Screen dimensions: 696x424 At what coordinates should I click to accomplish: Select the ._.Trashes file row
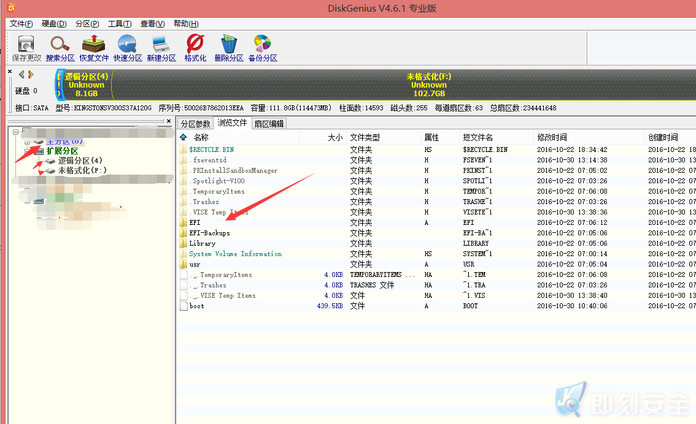point(437,285)
